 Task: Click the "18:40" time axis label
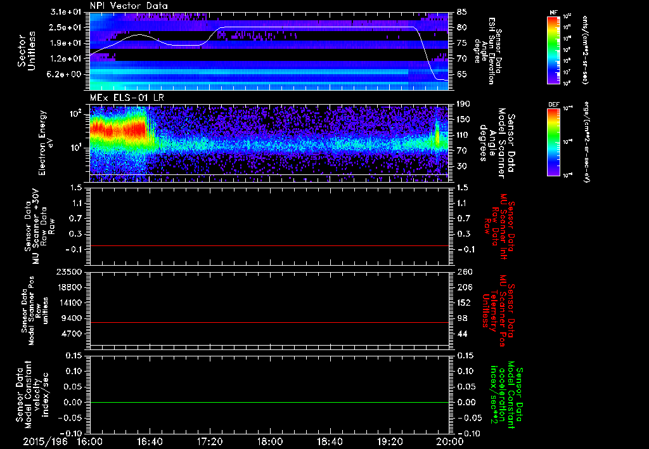pos(330,441)
